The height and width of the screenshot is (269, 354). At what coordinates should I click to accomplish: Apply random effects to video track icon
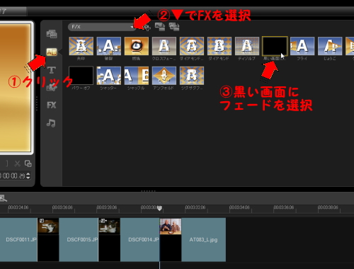174,27
